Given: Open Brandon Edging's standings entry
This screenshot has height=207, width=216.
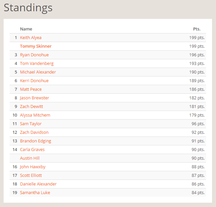Looking at the screenshot, I should (x=35, y=141).
